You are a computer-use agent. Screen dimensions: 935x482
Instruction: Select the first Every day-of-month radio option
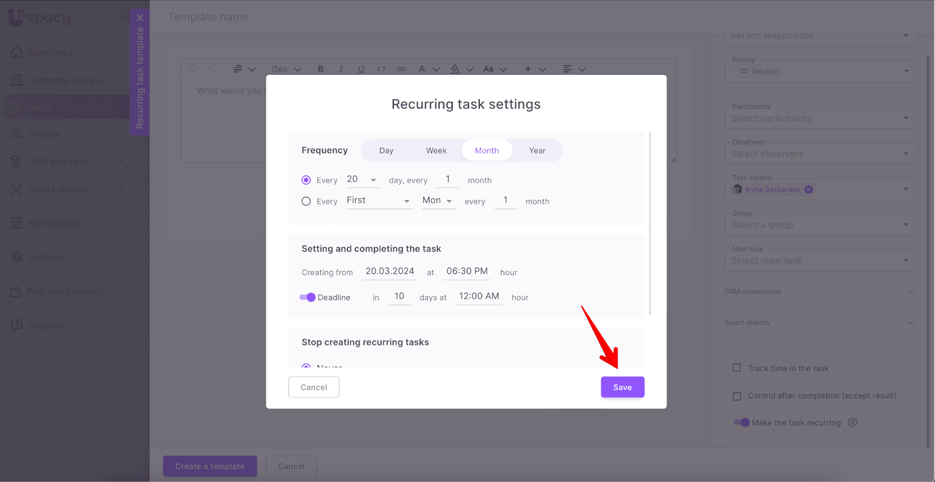[306, 180]
